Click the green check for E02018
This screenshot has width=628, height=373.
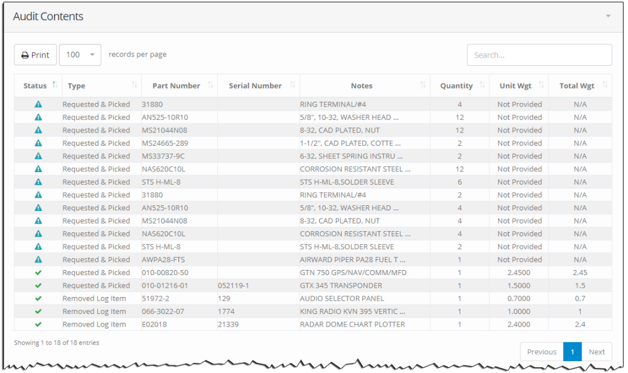coord(38,324)
